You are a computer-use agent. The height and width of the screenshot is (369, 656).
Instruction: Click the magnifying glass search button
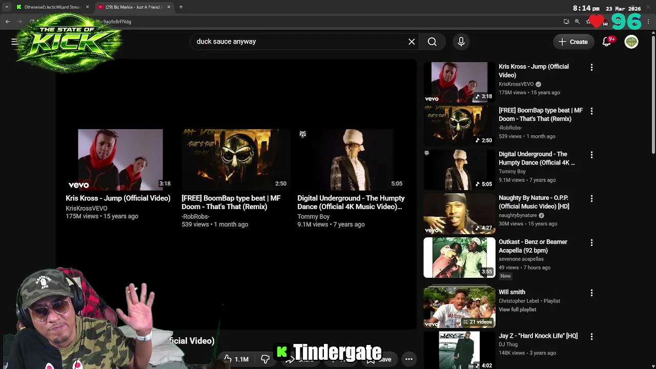432,42
